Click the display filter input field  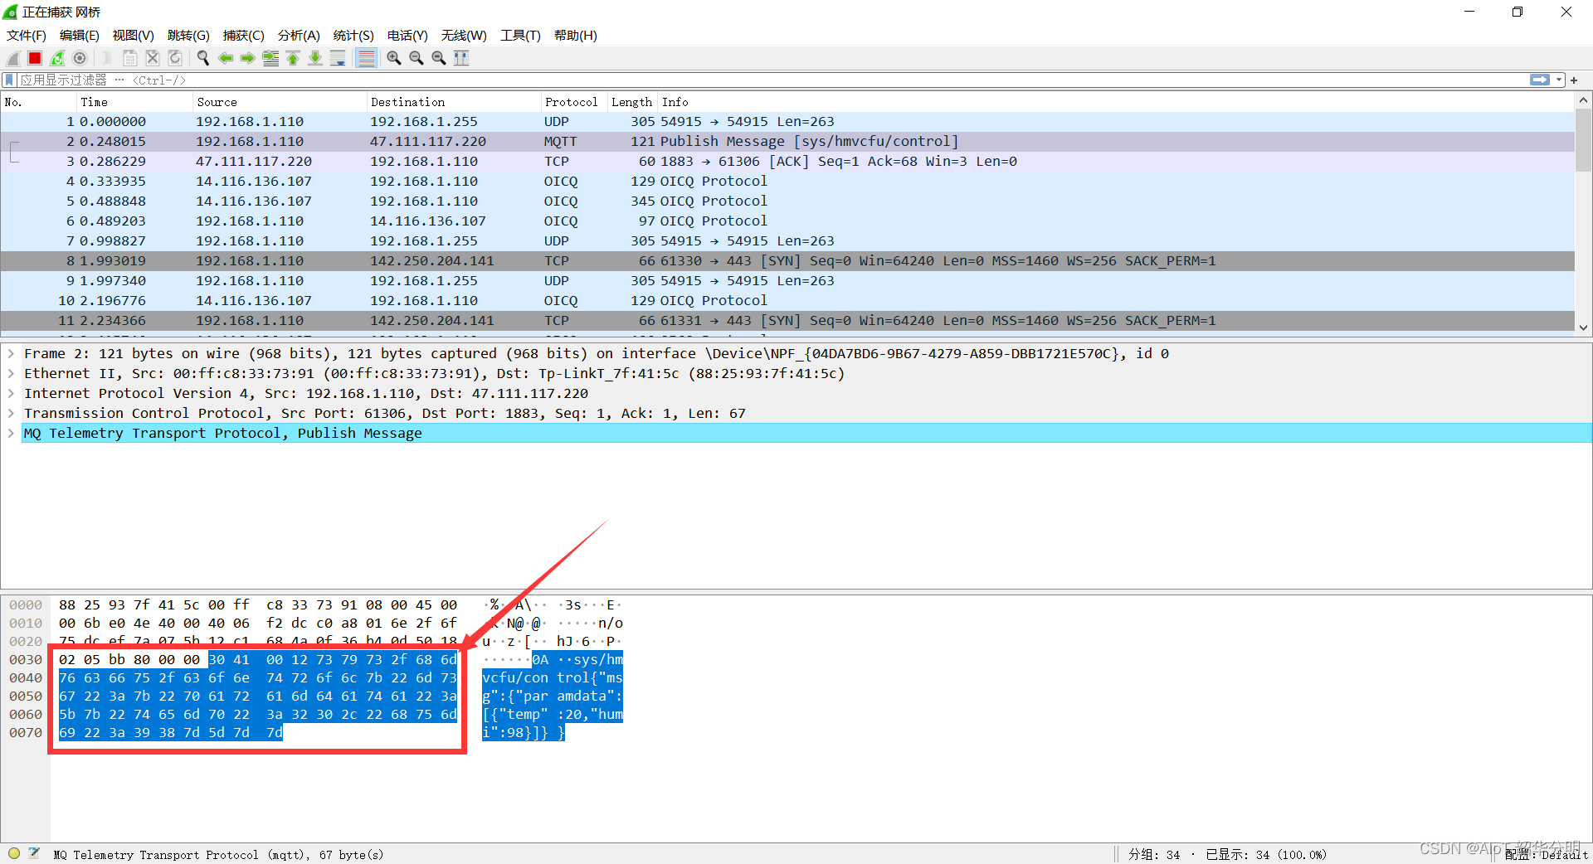pos(747,80)
